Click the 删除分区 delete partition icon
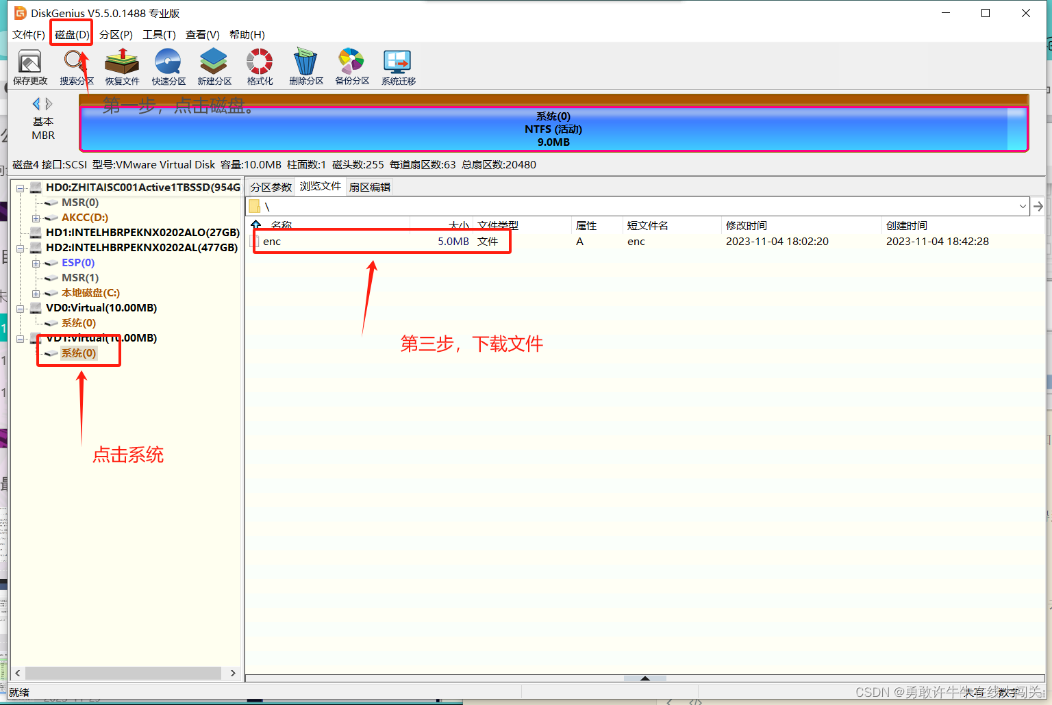This screenshot has width=1052, height=705. [x=305, y=66]
